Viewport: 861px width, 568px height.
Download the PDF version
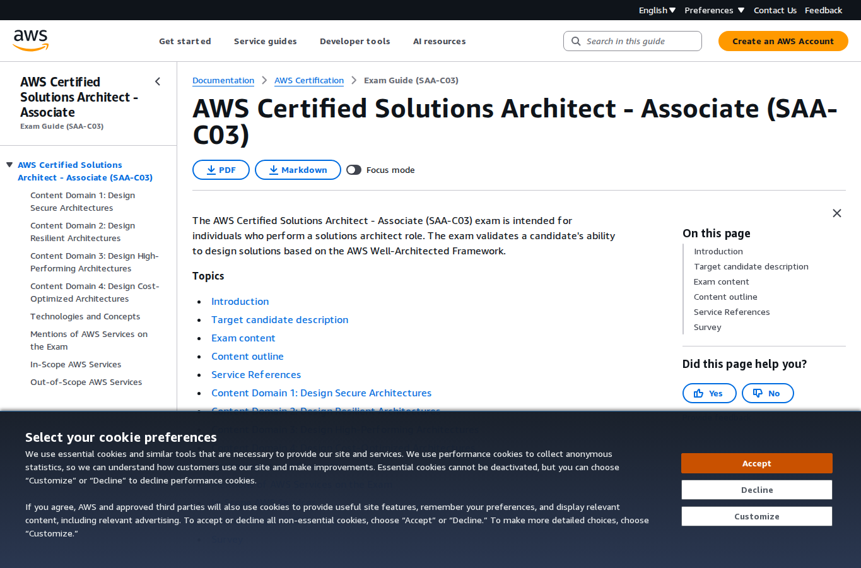click(221, 170)
